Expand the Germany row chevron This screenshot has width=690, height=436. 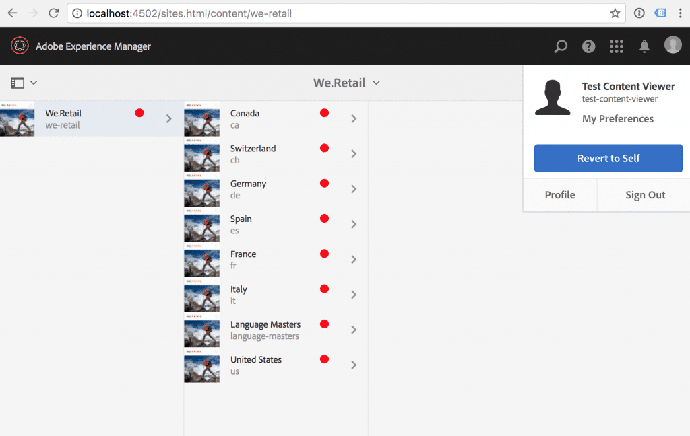pos(354,189)
